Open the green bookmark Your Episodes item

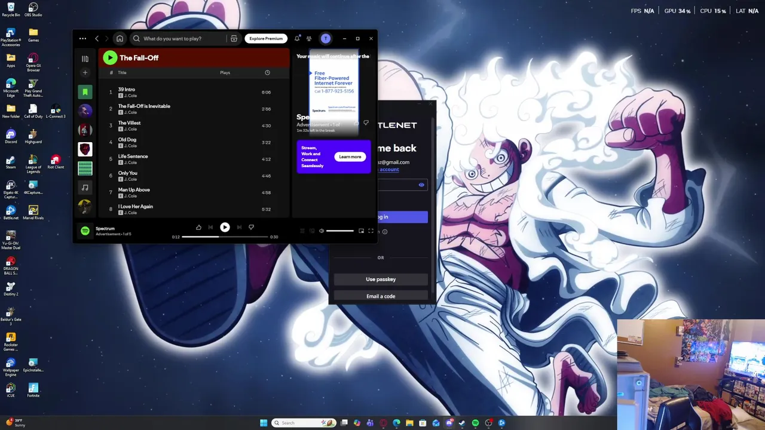tap(85, 91)
